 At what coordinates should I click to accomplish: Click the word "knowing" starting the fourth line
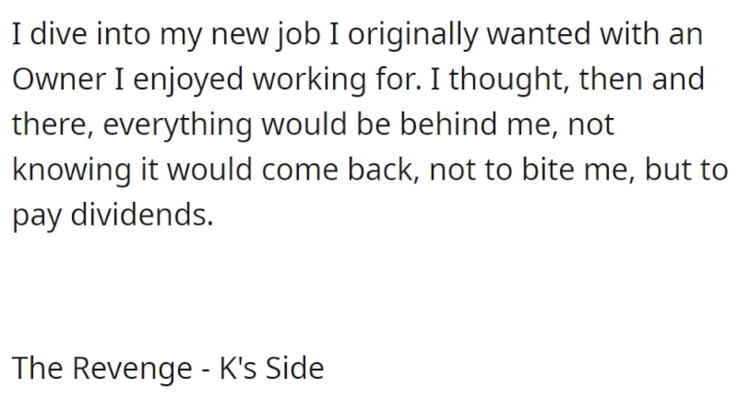(72, 171)
